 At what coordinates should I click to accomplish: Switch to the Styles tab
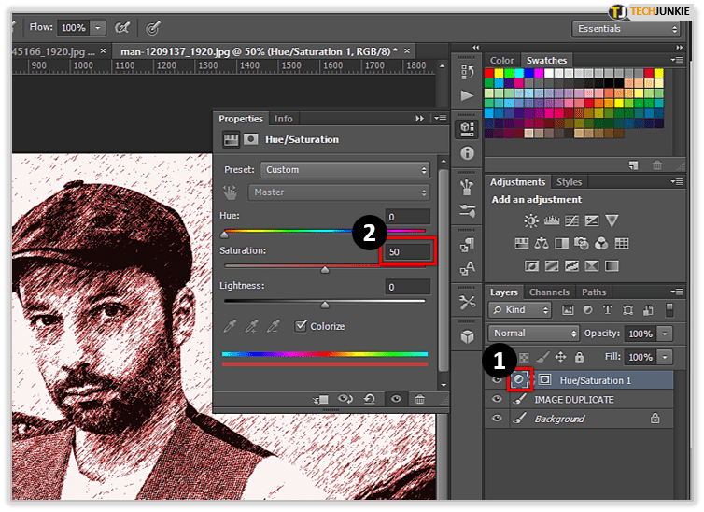coord(569,182)
